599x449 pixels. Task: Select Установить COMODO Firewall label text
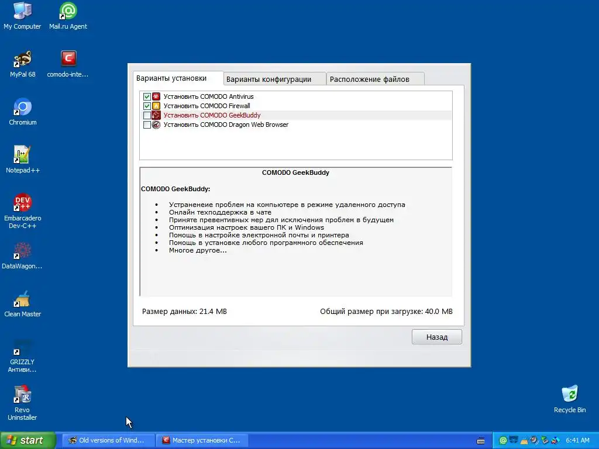[207, 106]
